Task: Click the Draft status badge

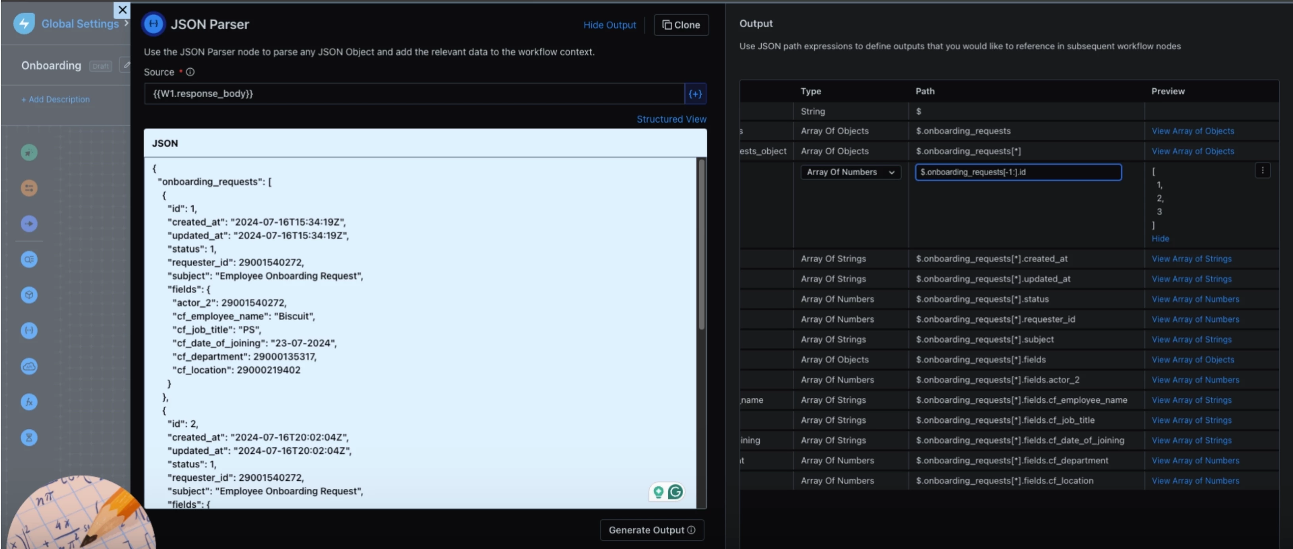Action: point(100,66)
